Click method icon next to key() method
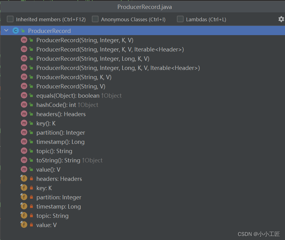The image size is (285, 240). coord(24,123)
